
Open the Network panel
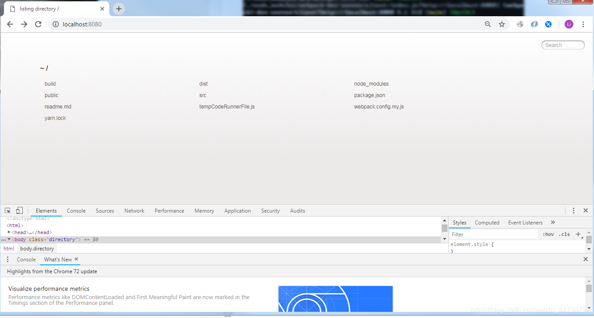point(134,211)
